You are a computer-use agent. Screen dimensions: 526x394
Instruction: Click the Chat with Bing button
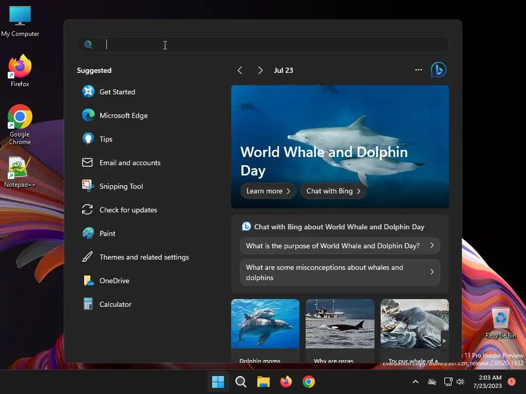pyautogui.click(x=333, y=191)
